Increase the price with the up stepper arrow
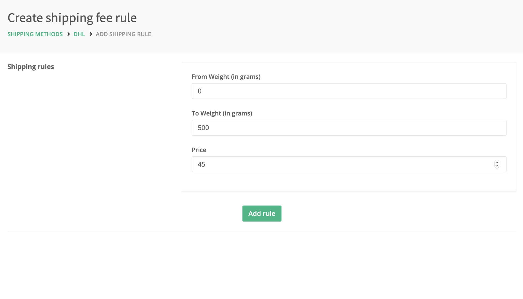 [497, 162]
